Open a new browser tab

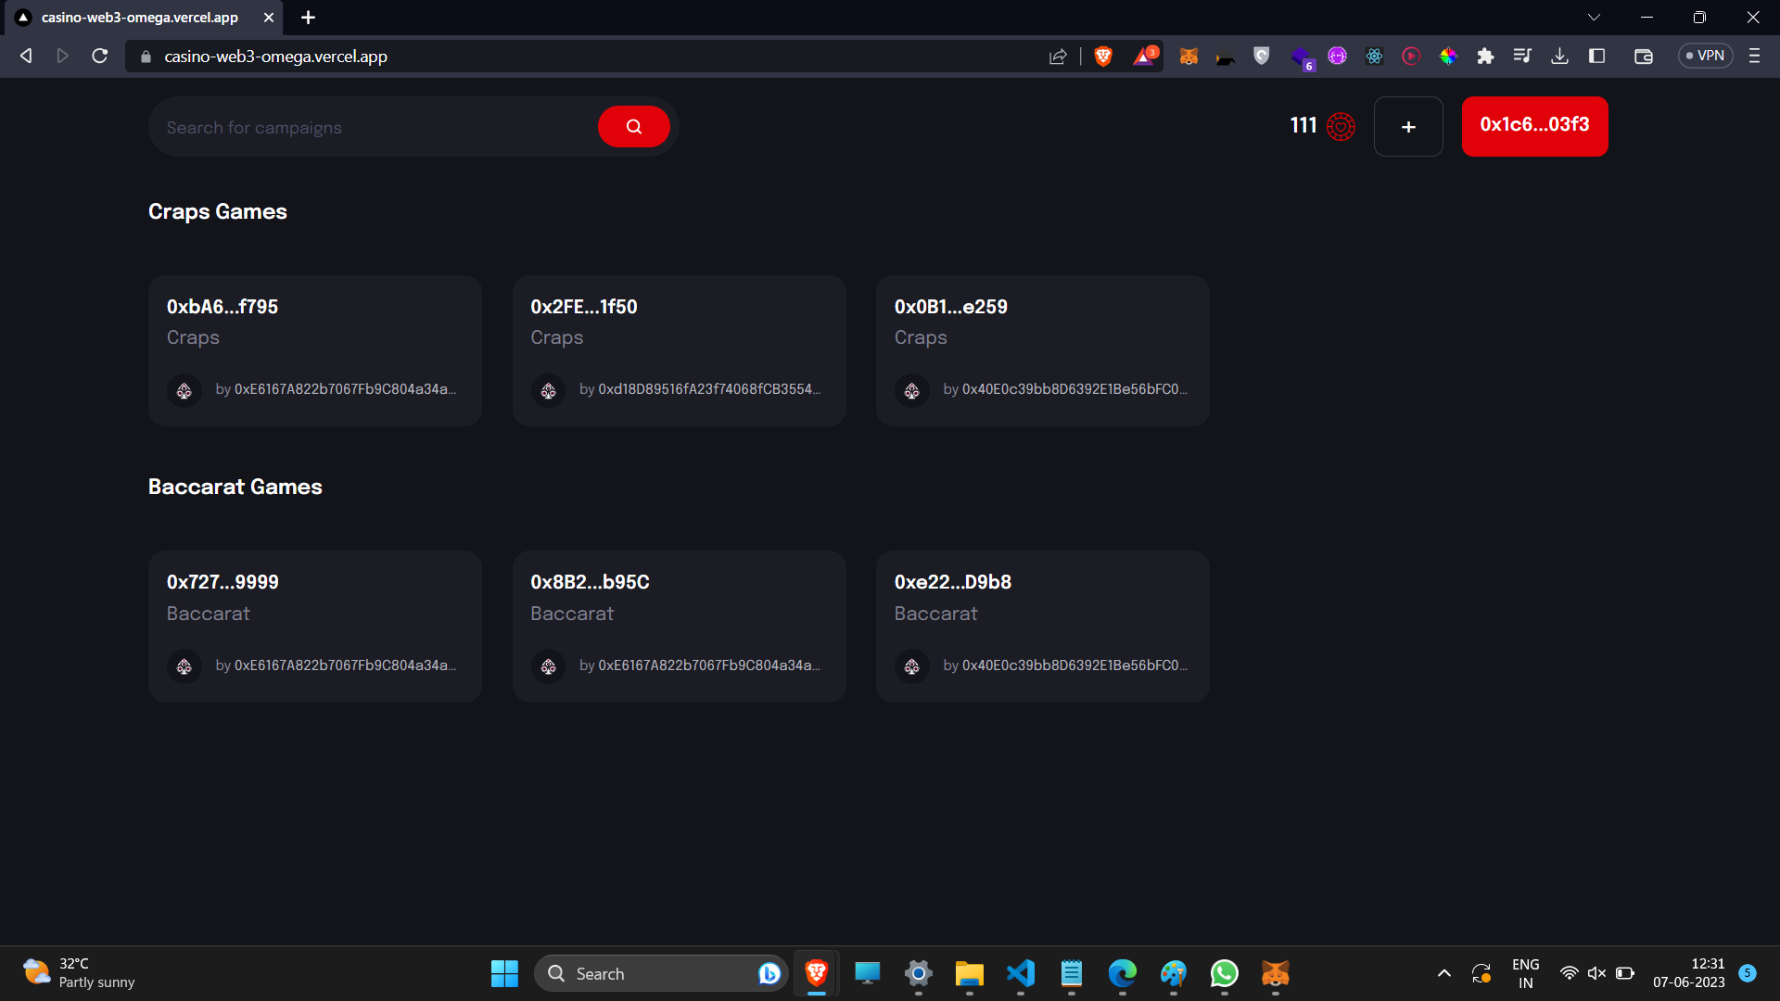pyautogui.click(x=308, y=18)
